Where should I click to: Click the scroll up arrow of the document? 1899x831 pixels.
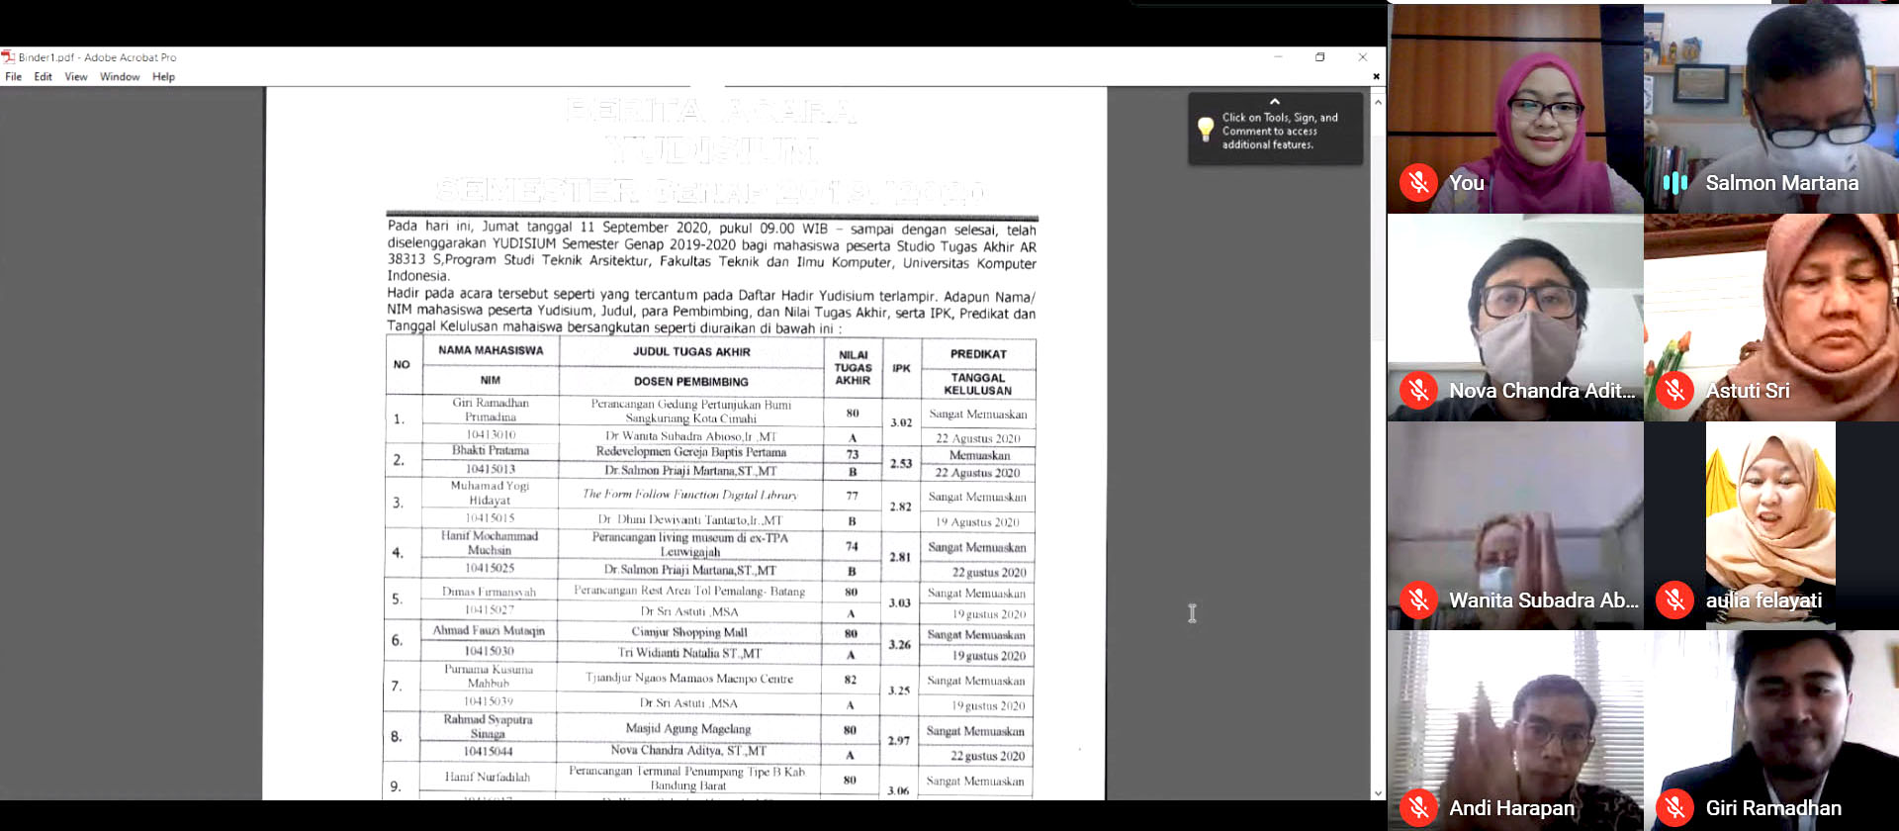1378,102
